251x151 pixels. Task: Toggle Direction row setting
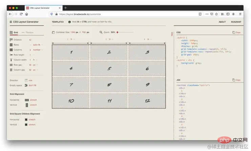point(28,80)
